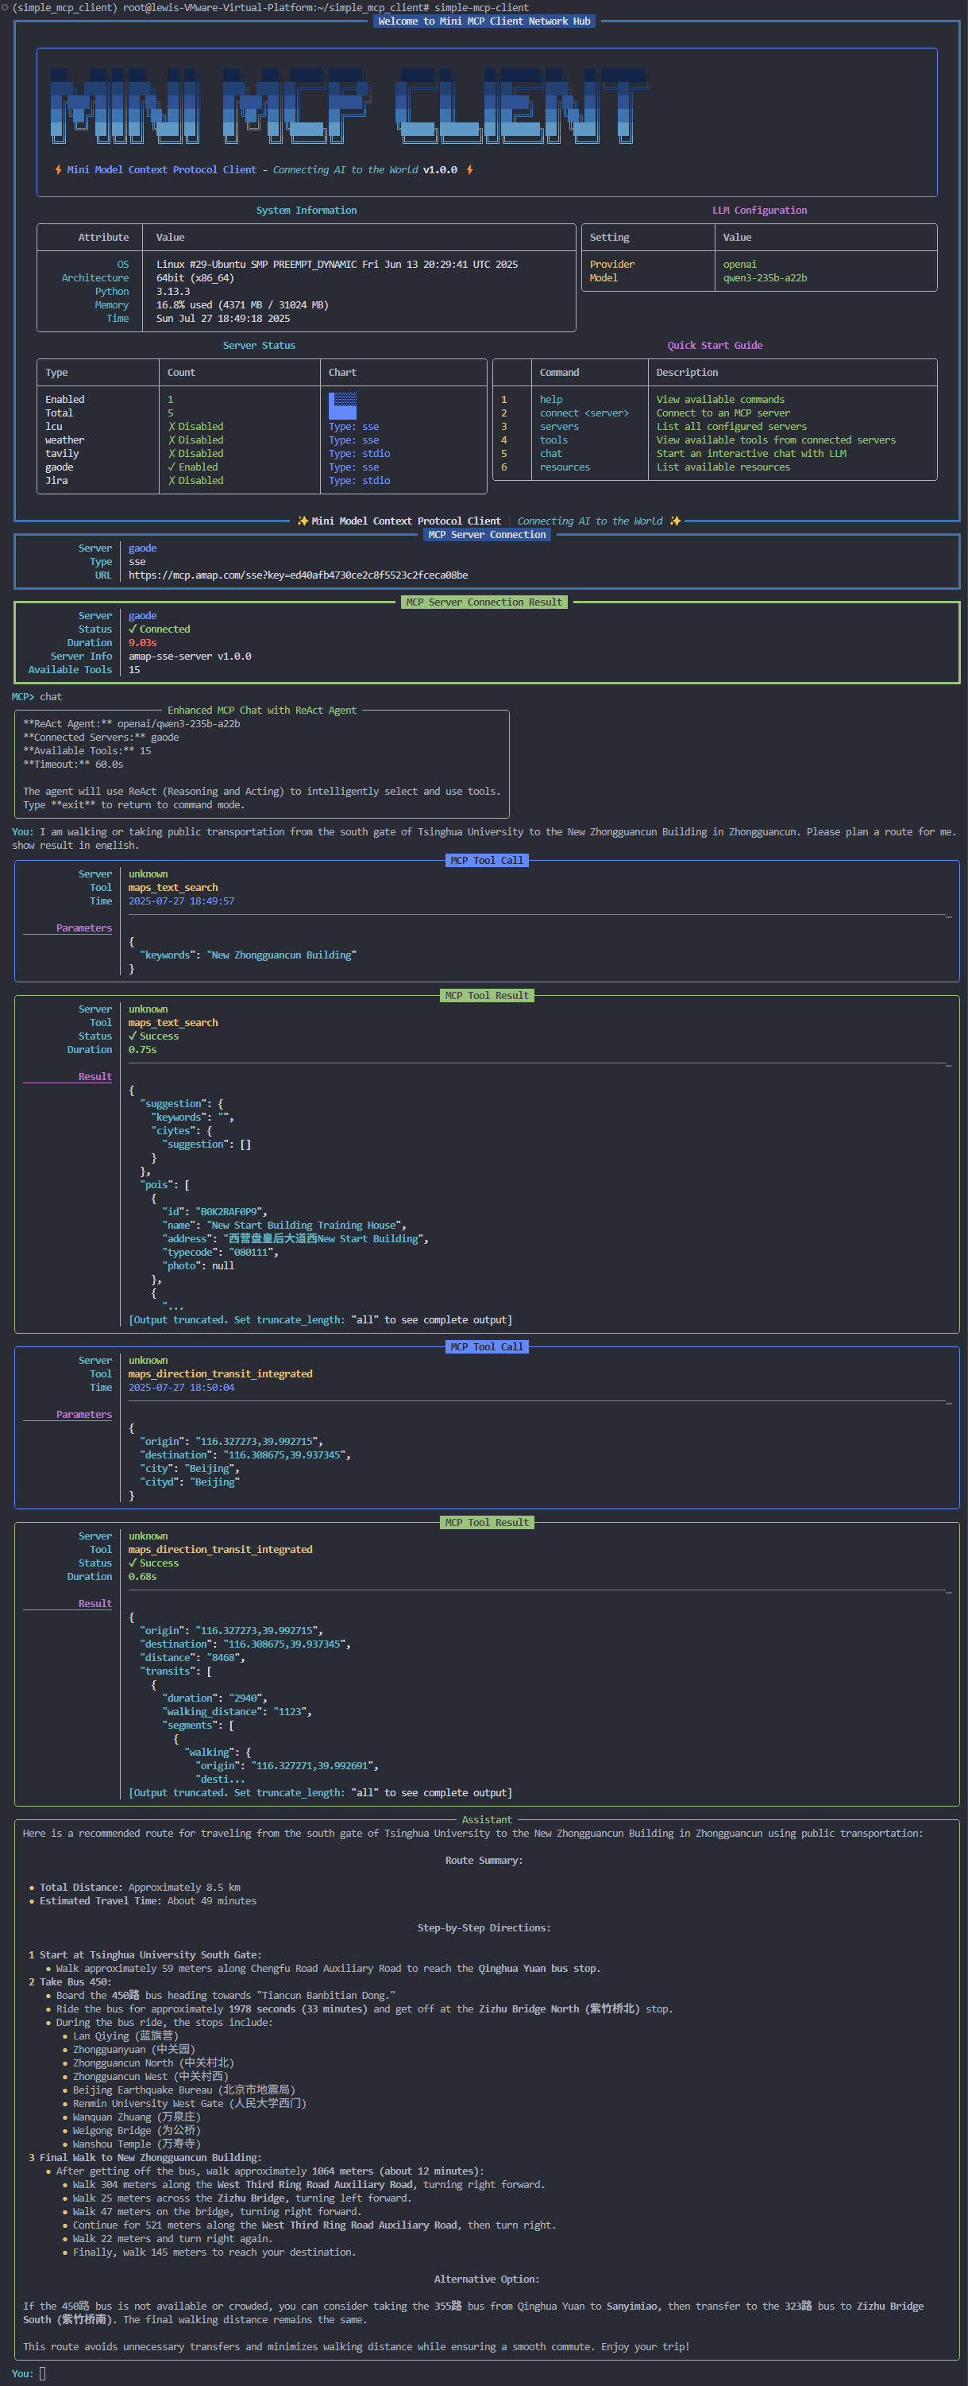Select the "resources" command in the Quick Start Guide
This screenshot has height=2386, width=968.
pos(565,467)
